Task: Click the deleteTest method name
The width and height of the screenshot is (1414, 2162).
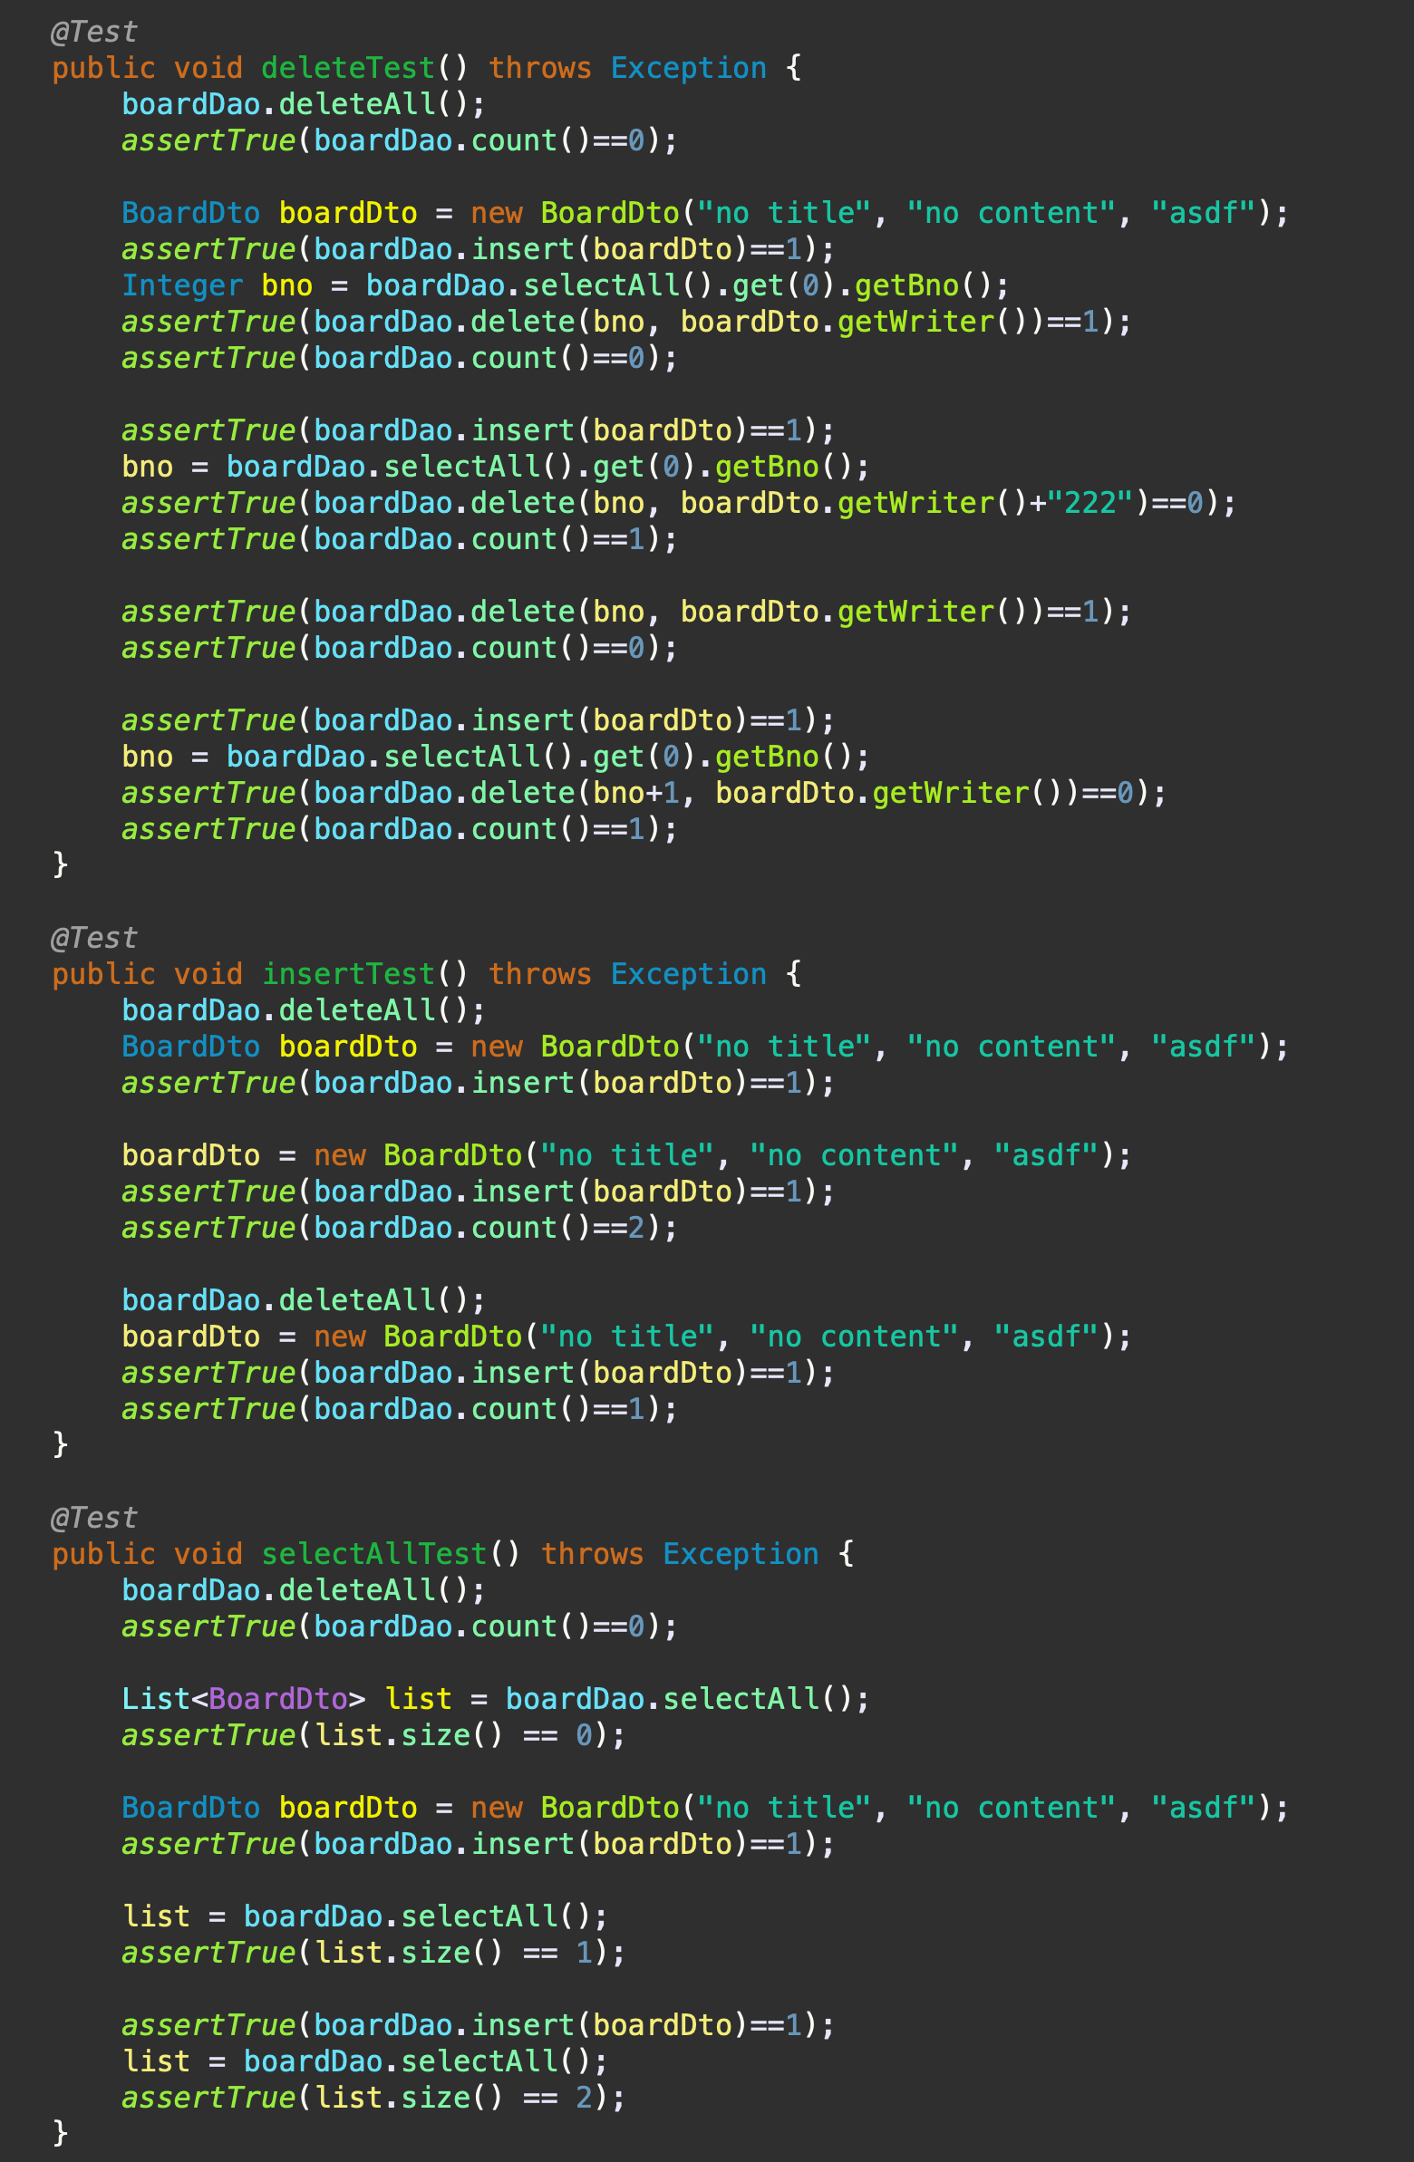Action: click(348, 68)
